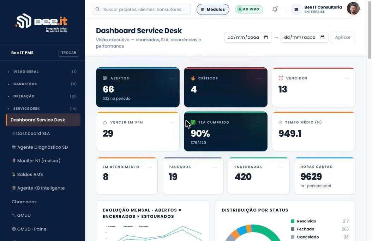Click the arrow on the Críticos card
The height and width of the screenshot is (241, 372).
click(x=259, y=78)
